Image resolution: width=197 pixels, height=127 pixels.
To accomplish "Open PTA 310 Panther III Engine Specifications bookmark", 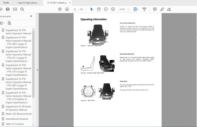I will pos(18,98).
